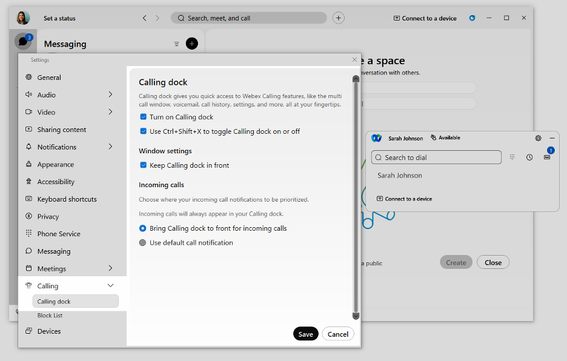Viewport: 567px width, 361px height.
Task: Click the Webex logo in Calling dock
Action: [x=376, y=138]
